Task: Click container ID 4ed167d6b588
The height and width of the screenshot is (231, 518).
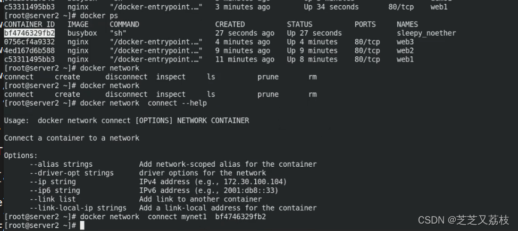Action: pyautogui.click(x=29, y=50)
